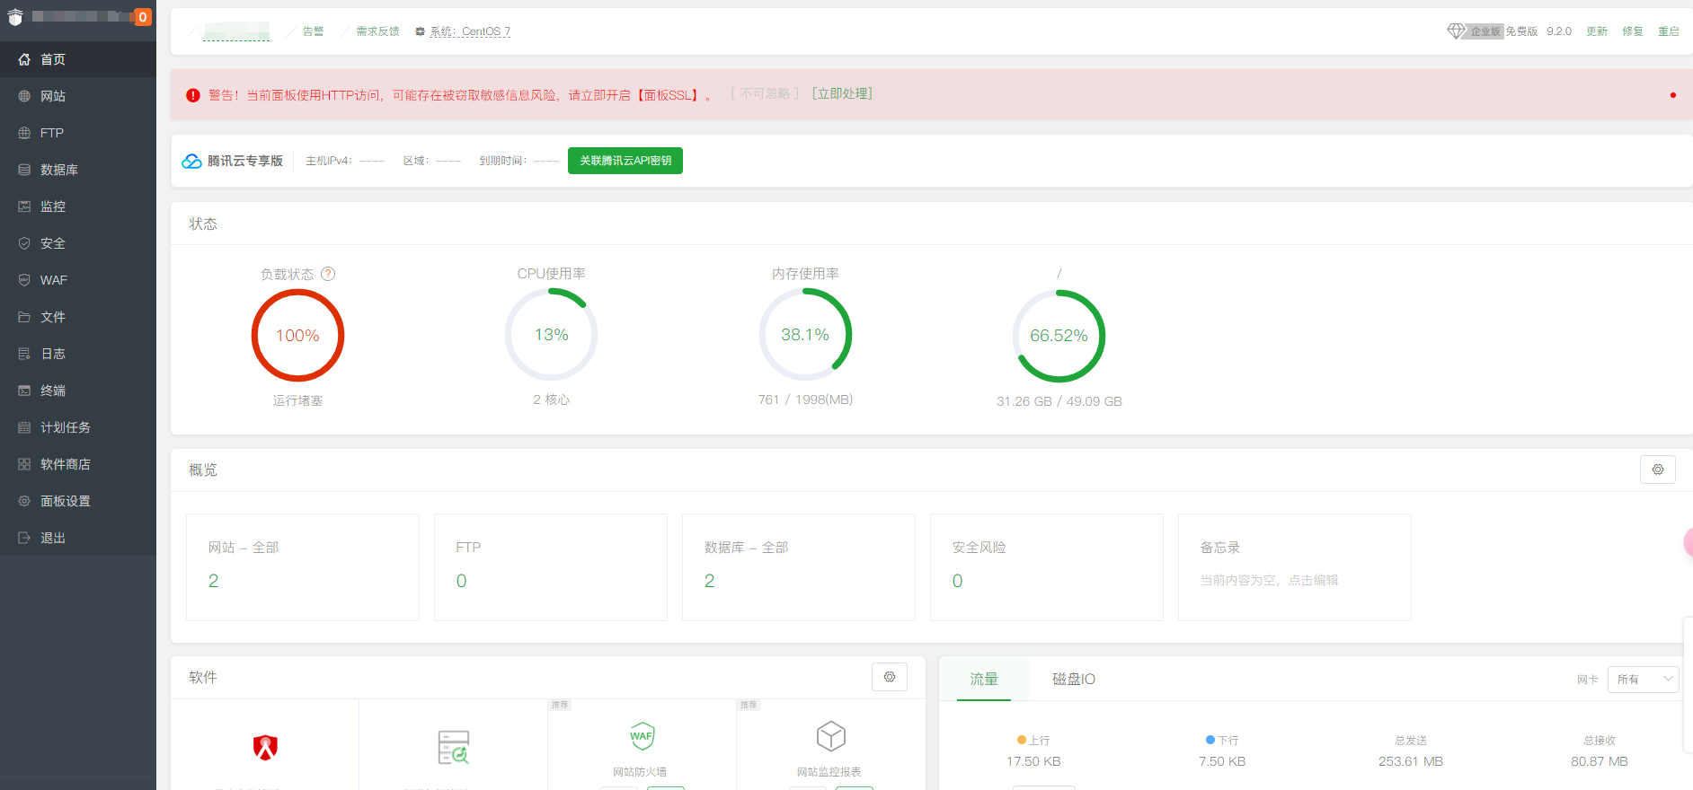Switch to the 磁盘IO tab
Screen dimensions: 1693x790
pyautogui.click(x=1074, y=680)
